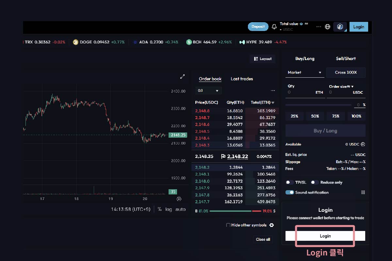This screenshot has height=261, width=392.
Task: Open the language globe icon
Action: point(328,27)
